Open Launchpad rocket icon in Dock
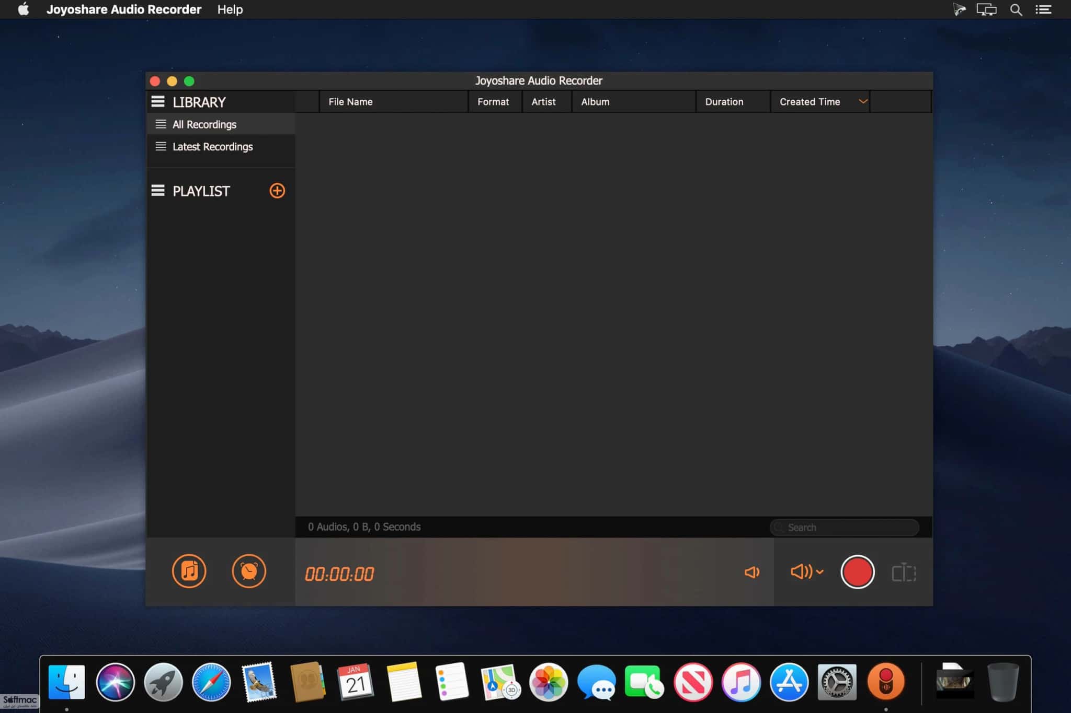Viewport: 1071px width, 713px height. tap(163, 682)
